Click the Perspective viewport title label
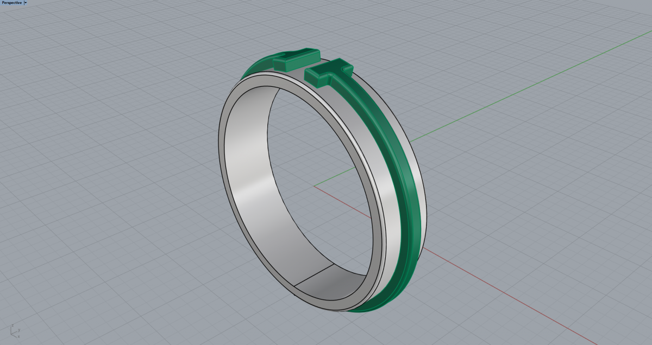 (11, 3)
